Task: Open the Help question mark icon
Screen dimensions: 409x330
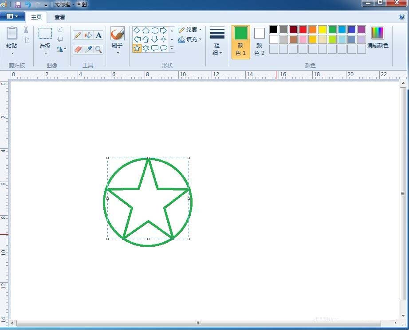Action: [x=402, y=17]
